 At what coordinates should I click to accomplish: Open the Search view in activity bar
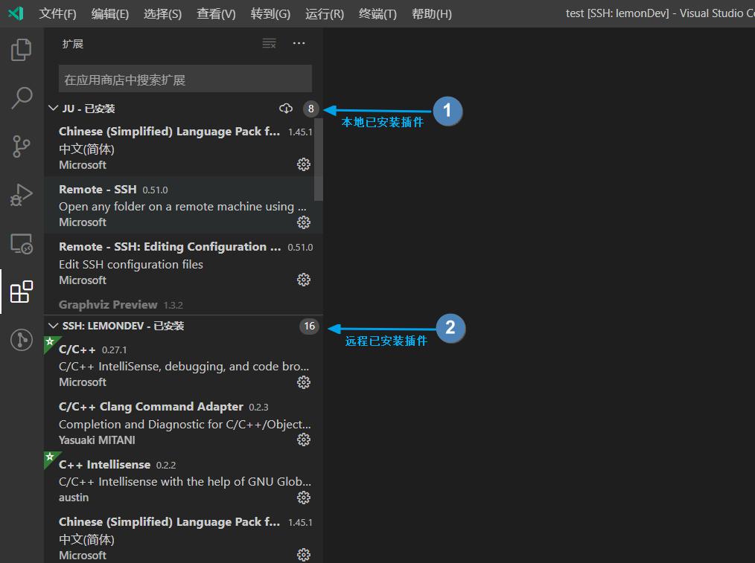21,98
